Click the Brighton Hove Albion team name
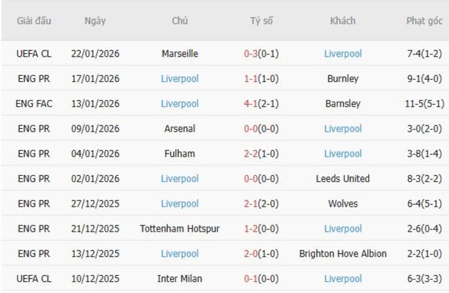This screenshot has height=293, width=449. click(x=343, y=254)
